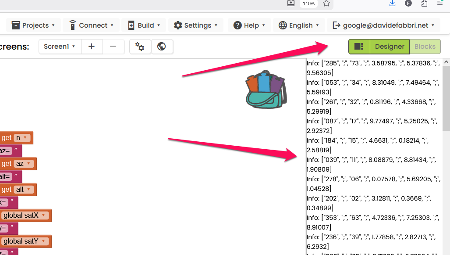Open the 'global satX' variable dropdown
Screen dimensions: 450x255
tap(25, 215)
